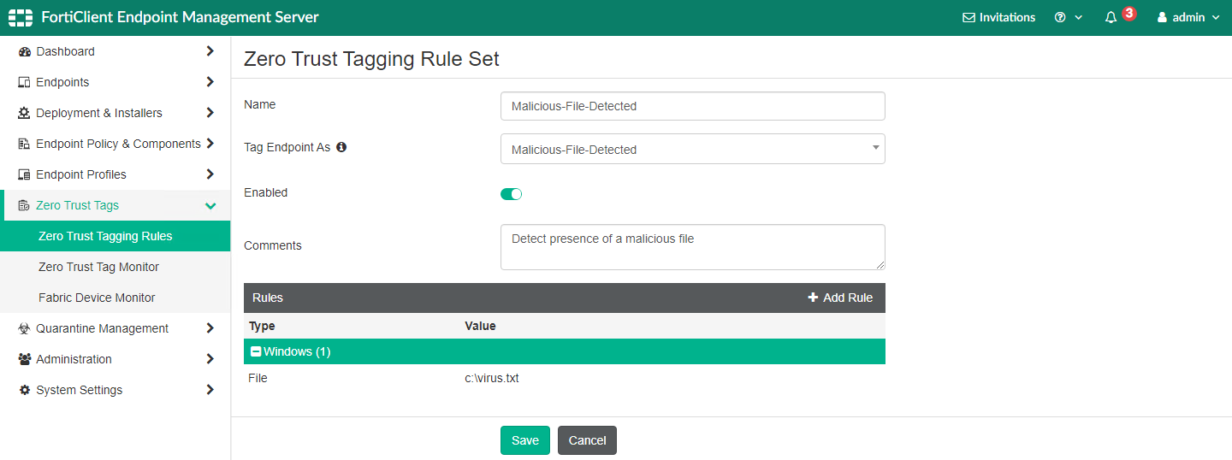Screen dimensions: 1232x460
Task: Click the Name input field
Action: coord(692,106)
